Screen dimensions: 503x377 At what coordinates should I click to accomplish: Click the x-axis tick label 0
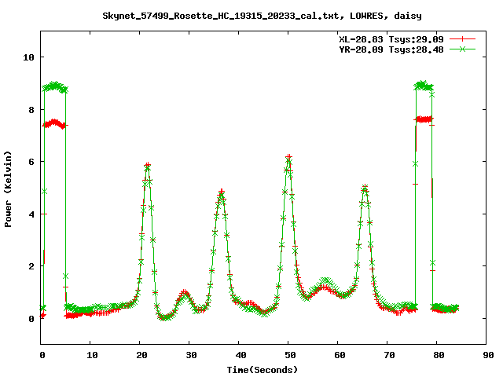coord(42,355)
